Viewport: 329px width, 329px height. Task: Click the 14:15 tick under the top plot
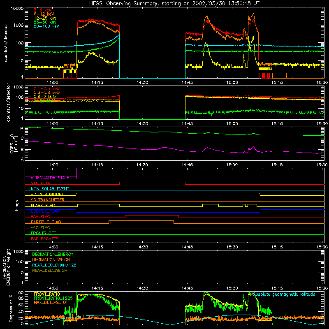(x=97, y=83)
